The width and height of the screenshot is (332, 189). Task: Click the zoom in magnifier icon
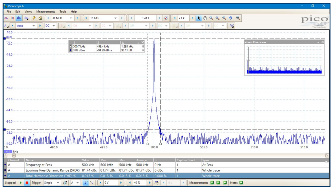pos(217,18)
